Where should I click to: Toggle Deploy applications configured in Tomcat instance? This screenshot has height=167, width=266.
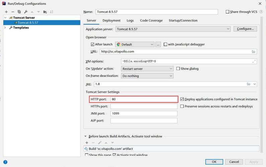[x=182, y=99]
